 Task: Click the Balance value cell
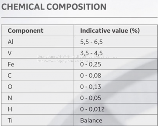(91, 120)
